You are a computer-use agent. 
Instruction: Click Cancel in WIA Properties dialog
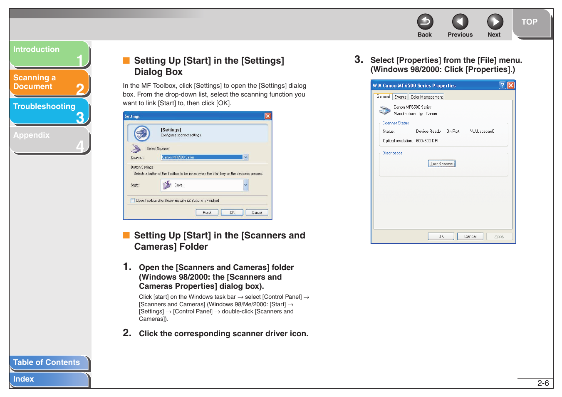(470, 236)
